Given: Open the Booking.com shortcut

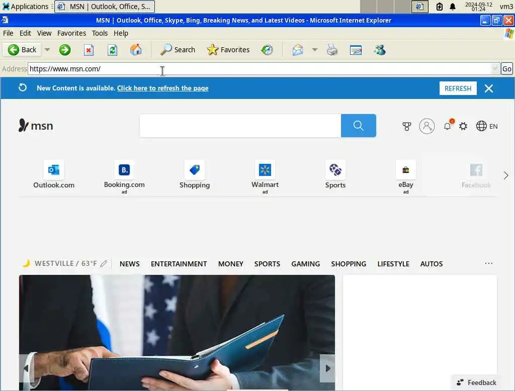Looking at the screenshot, I should tap(124, 177).
